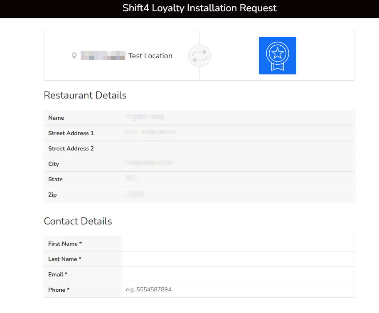
Task: Click the Phone number input field
Action: [238, 290]
